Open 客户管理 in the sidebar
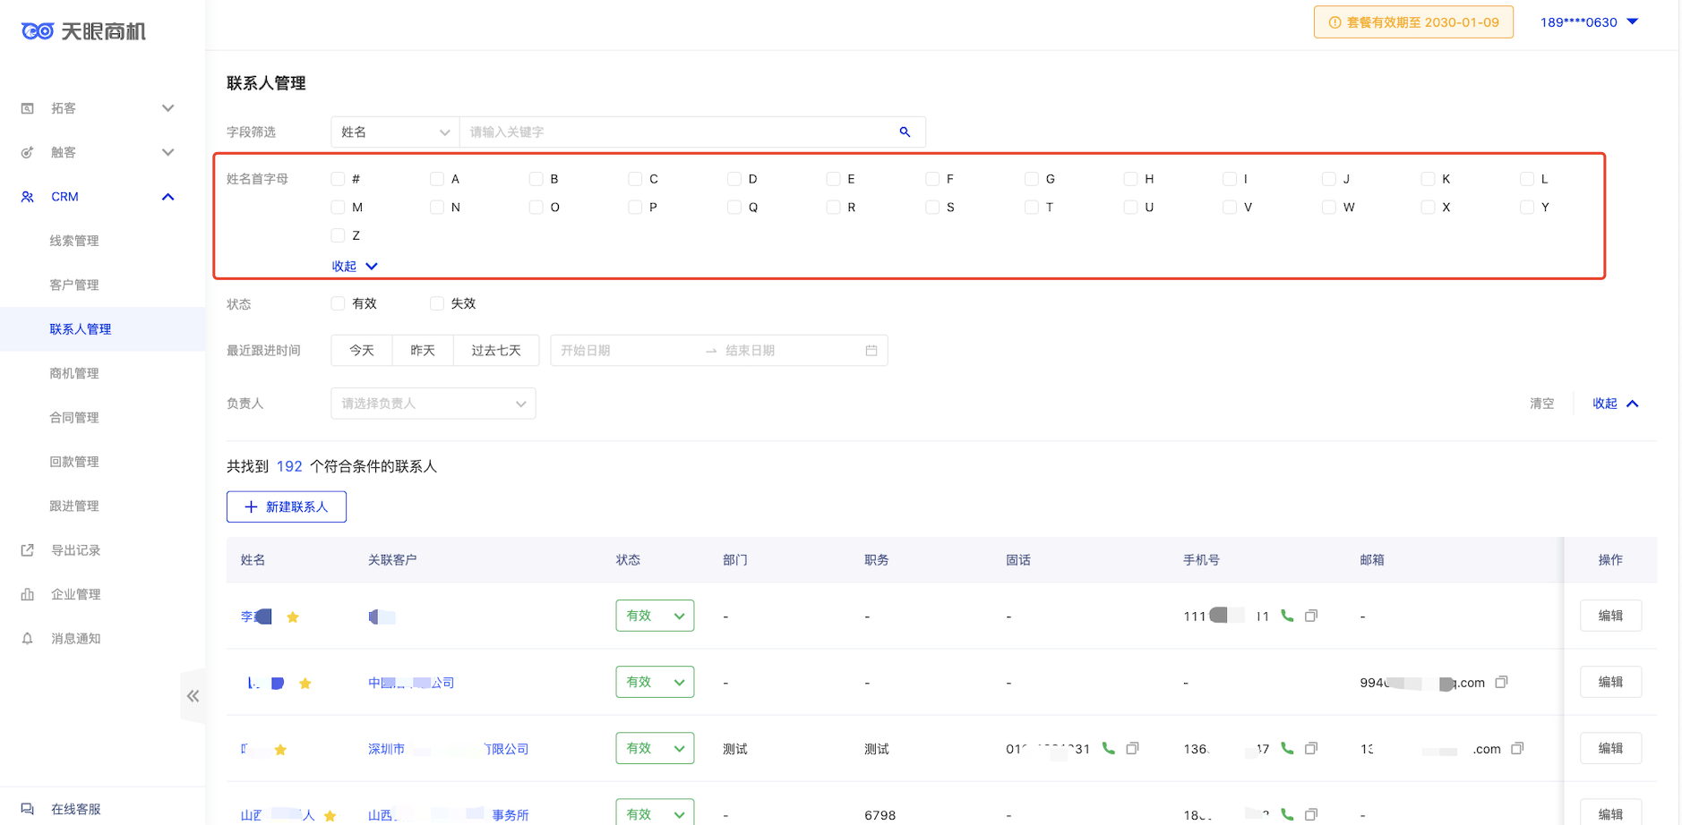This screenshot has width=1682, height=825. tap(74, 285)
